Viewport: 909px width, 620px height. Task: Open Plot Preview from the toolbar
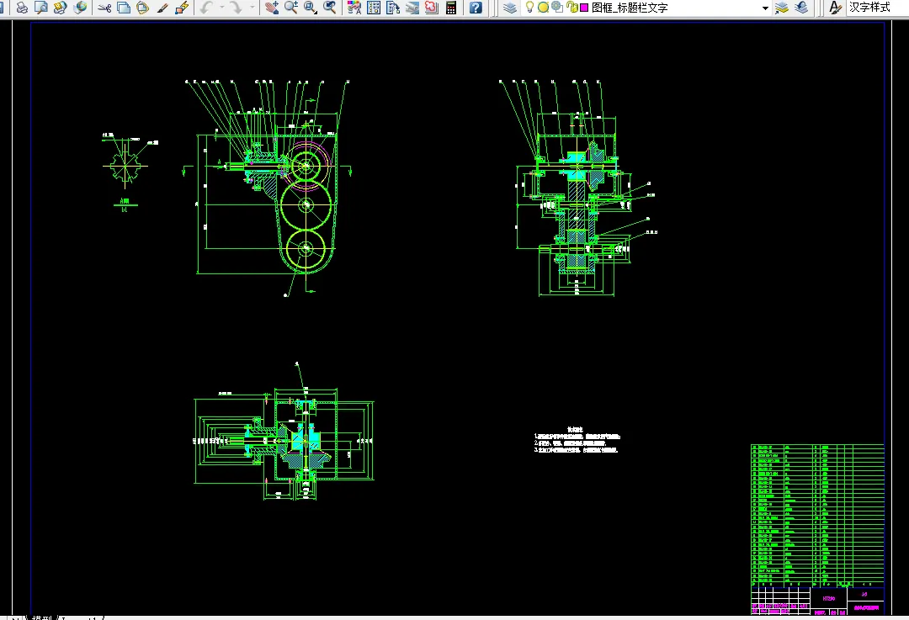coord(40,8)
